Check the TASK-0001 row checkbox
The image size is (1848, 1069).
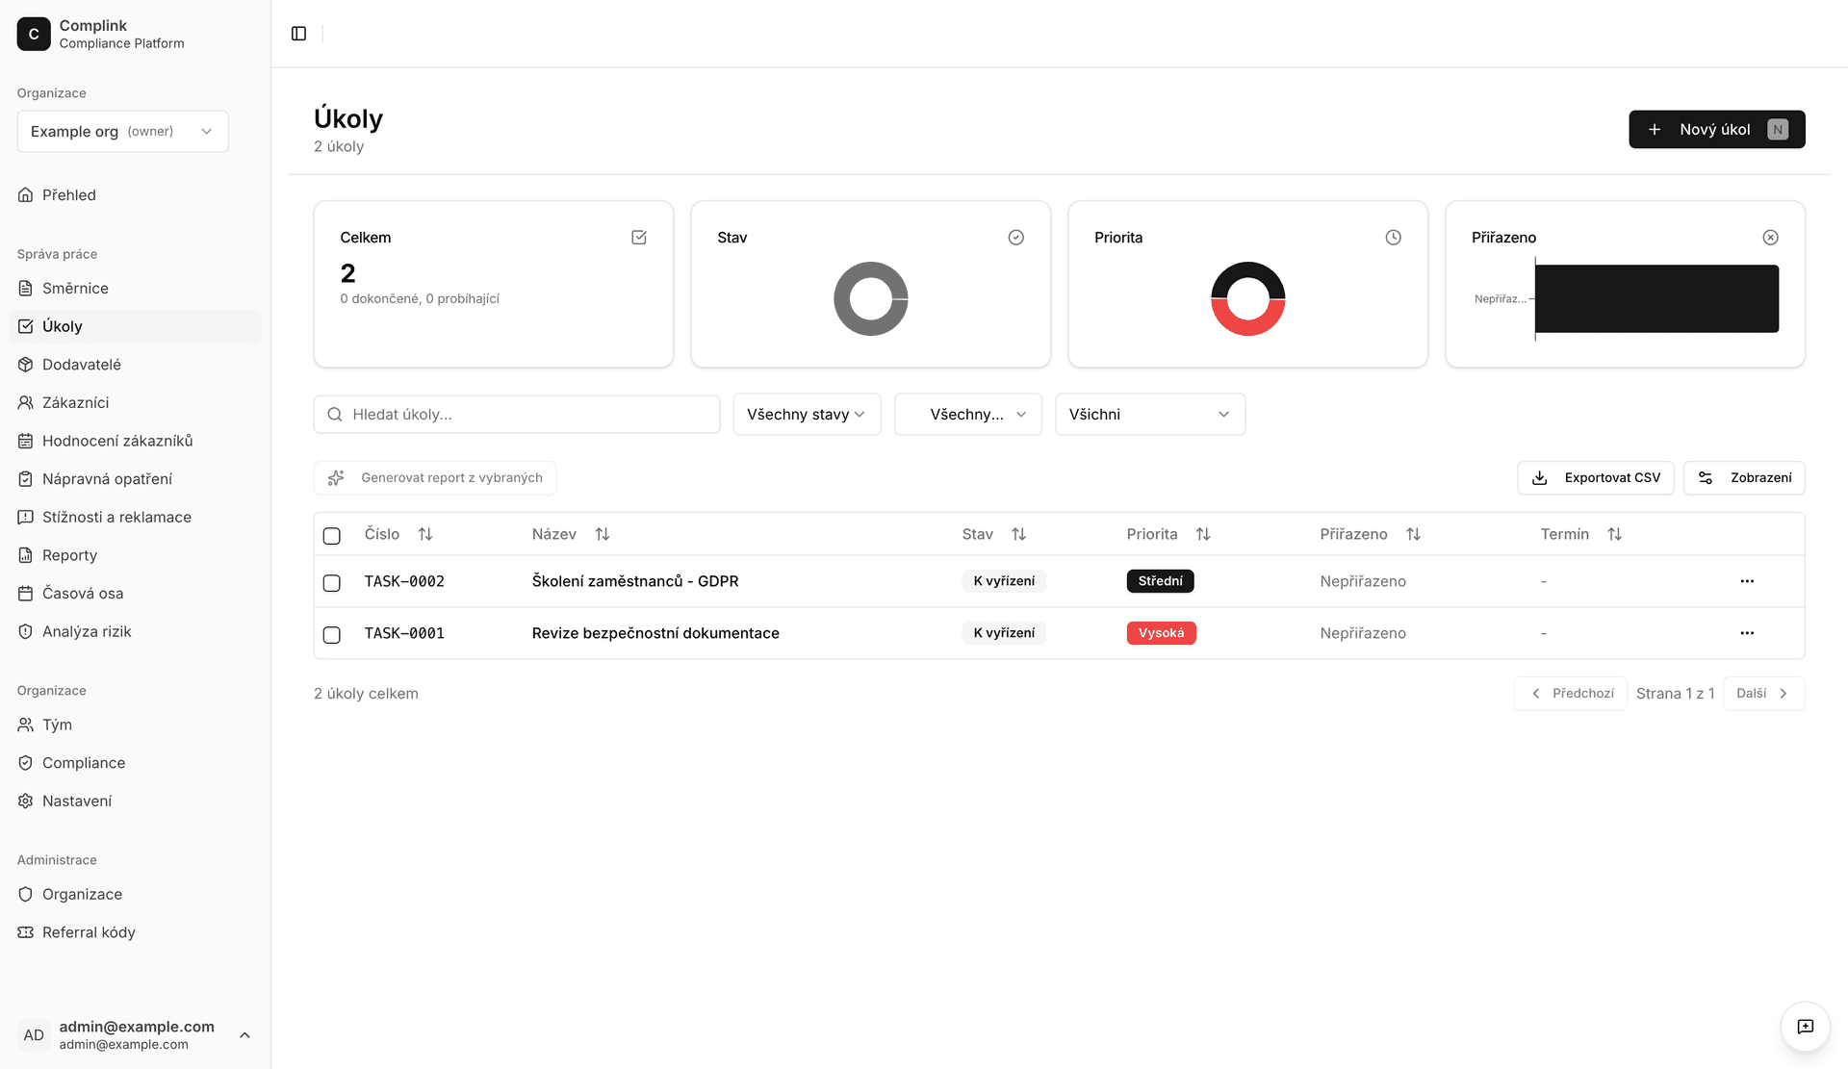tap(332, 635)
